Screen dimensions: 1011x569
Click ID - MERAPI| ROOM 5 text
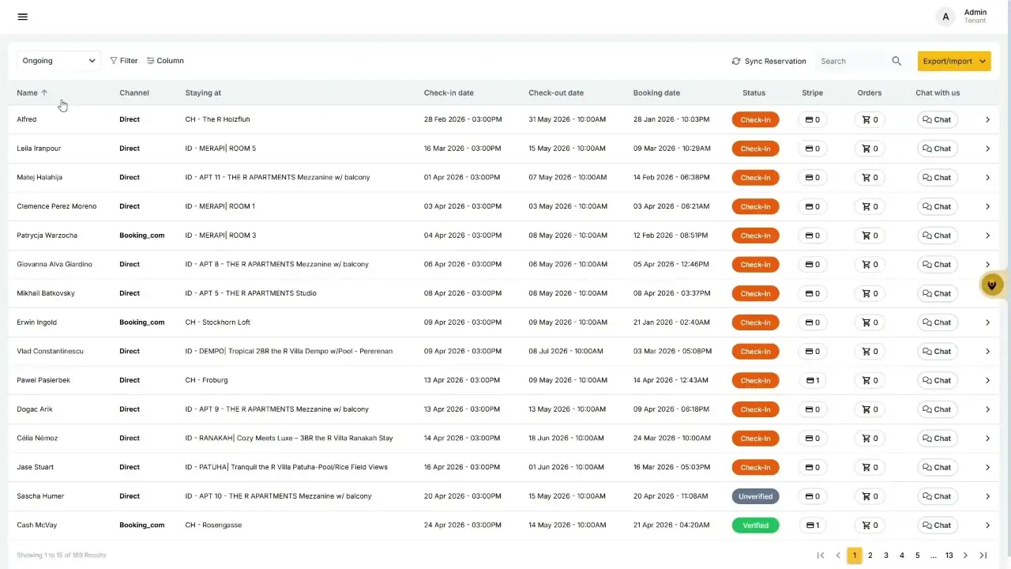[x=220, y=149]
